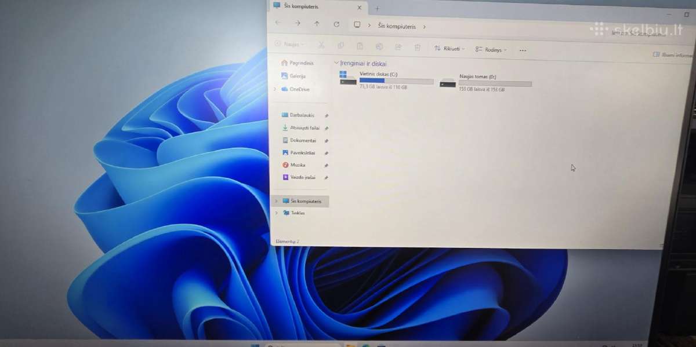Open a new tab with plus

(377, 8)
